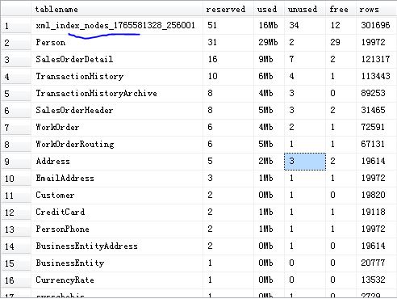Click unused value 34
397x299 pixels.
(305, 26)
